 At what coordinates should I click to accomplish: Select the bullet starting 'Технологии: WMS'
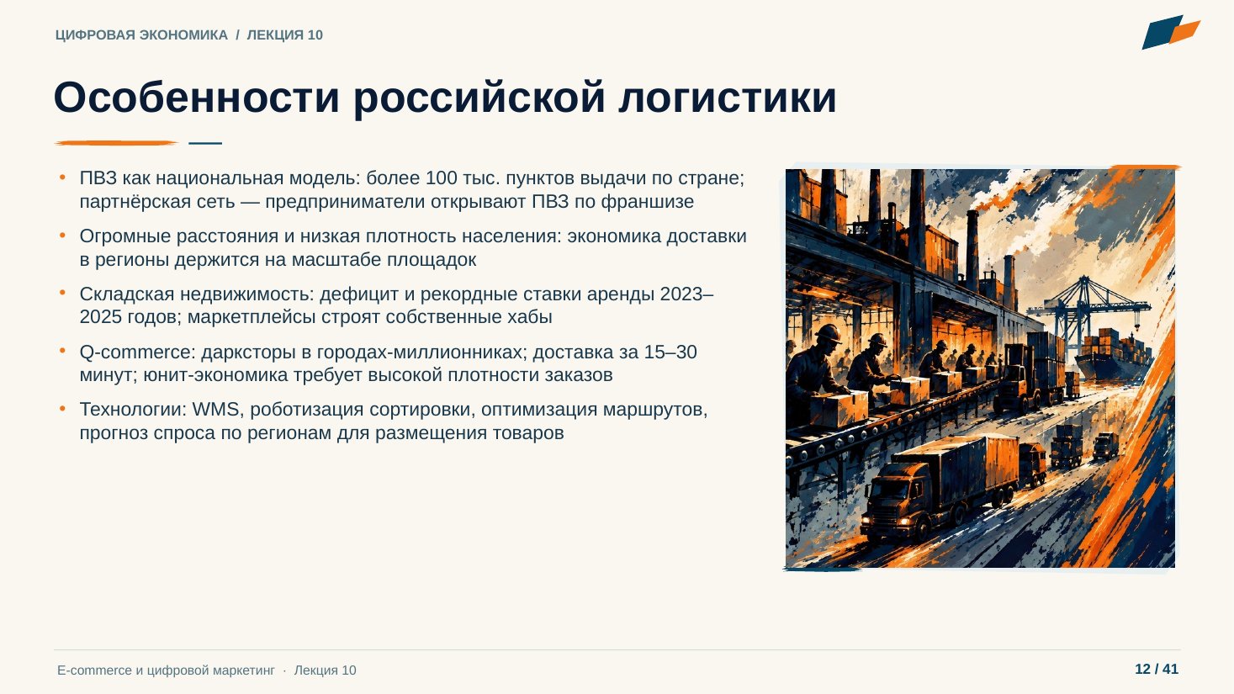pyautogui.click(x=394, y=421)
